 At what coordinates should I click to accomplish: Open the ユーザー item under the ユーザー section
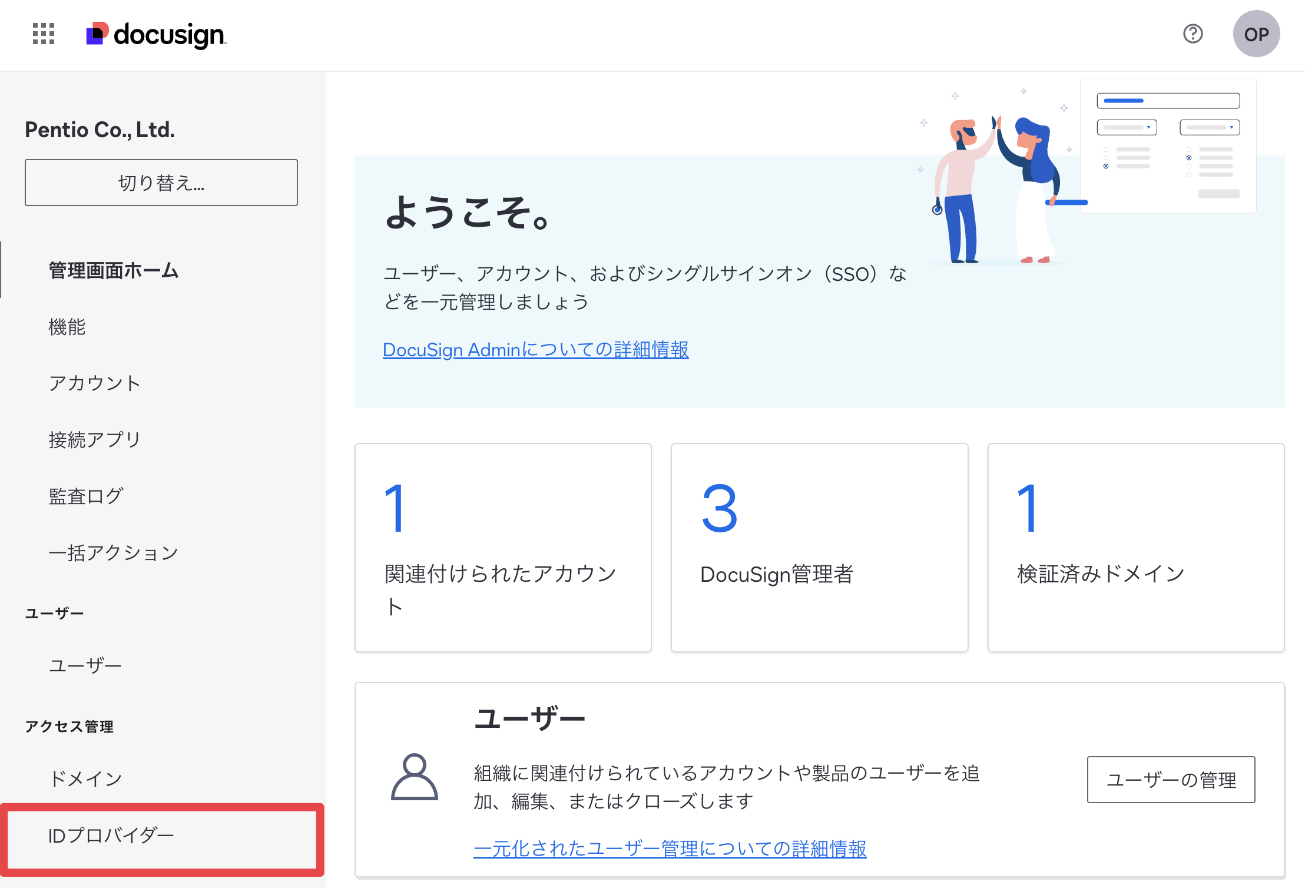(x=85, y=665)
